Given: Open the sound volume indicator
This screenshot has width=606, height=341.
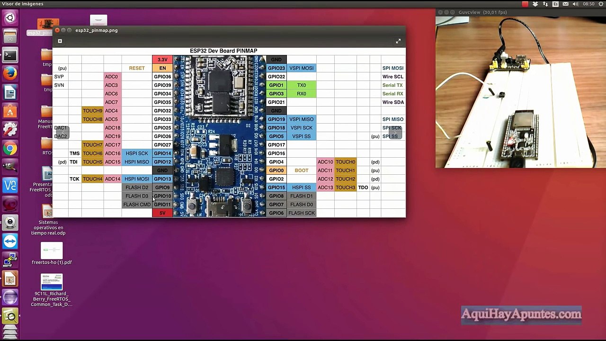Looking at the screenshot, I should tap(576, 4).
